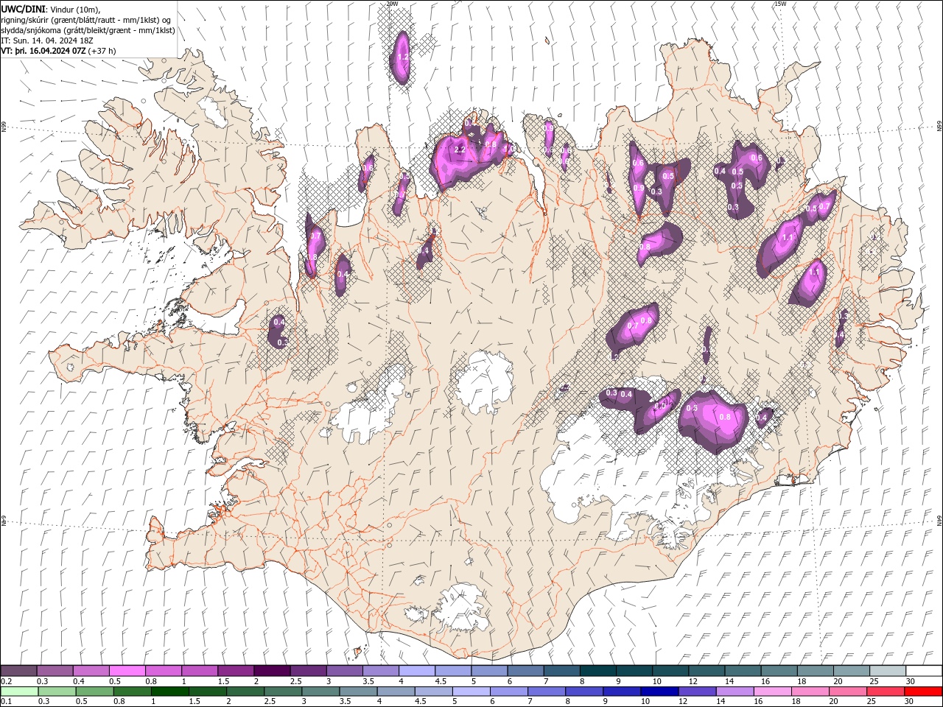Viewport: 943px width, 707px height.
Task: Click the light lavender 4 swatch, upper legend row
Action: (x=416, y=671)
